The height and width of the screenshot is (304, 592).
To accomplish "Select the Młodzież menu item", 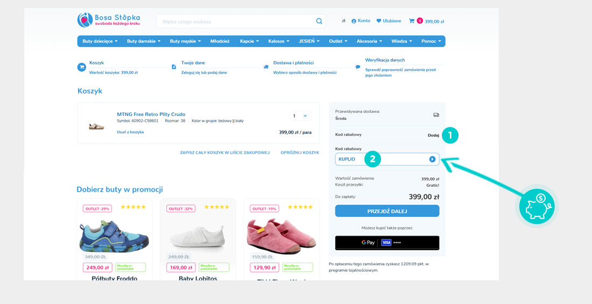I will 220,41.
